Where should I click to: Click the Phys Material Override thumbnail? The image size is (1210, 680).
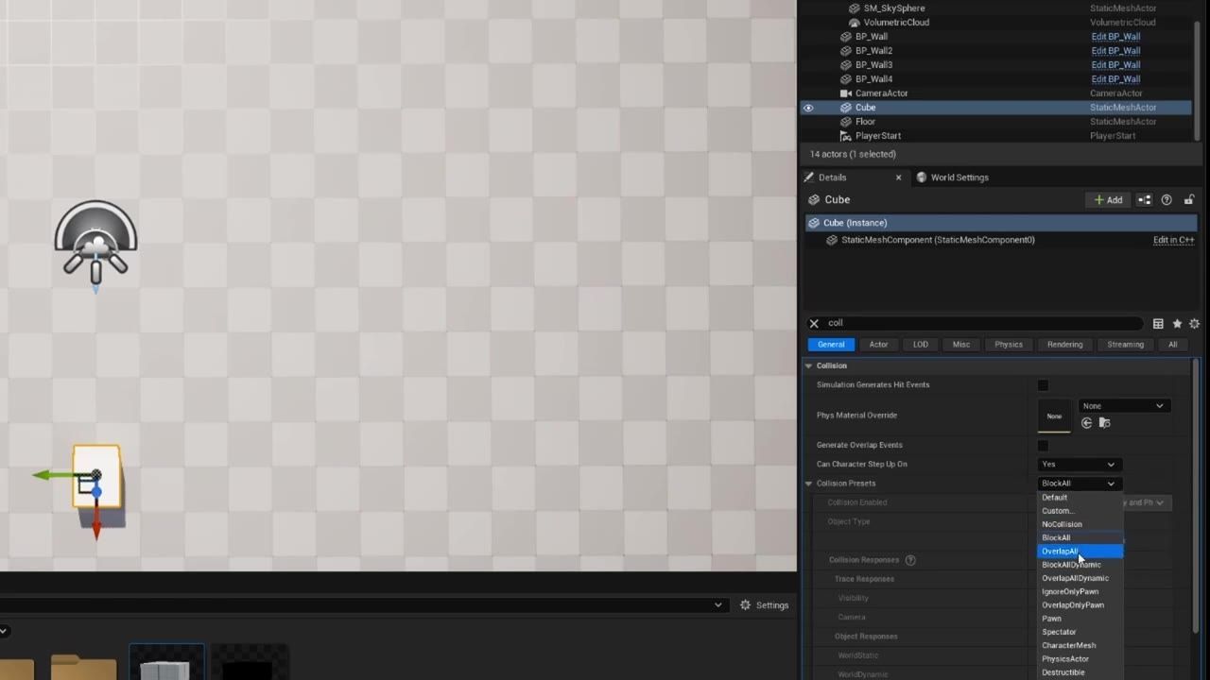click(x=1054, y=416)
